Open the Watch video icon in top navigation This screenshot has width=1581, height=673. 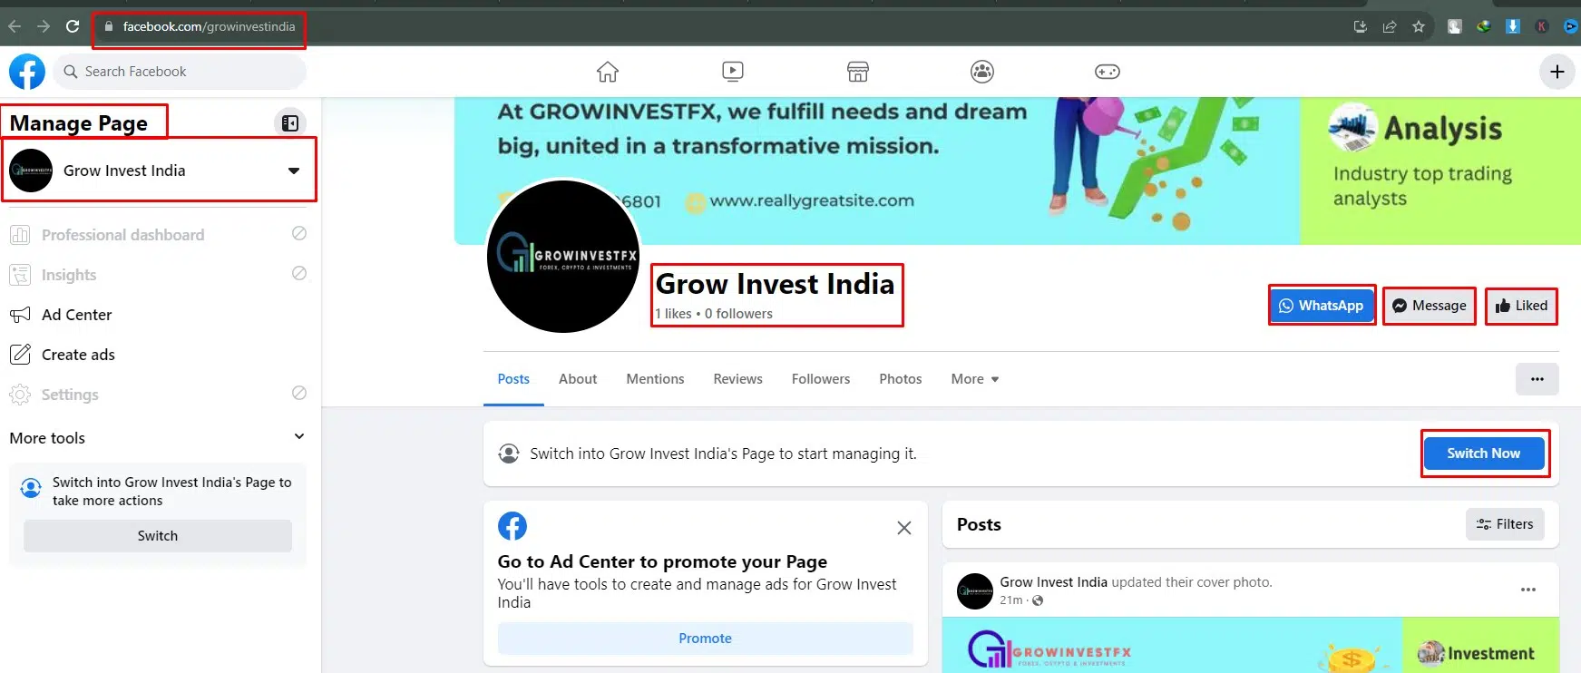pyautogui.click(x=732, y=72)
